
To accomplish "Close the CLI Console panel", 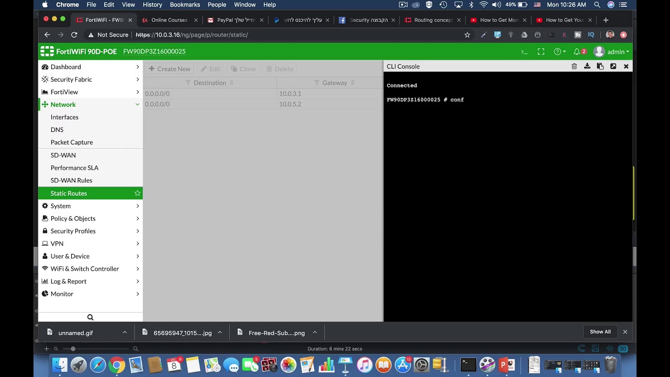I will coord(626,66).
